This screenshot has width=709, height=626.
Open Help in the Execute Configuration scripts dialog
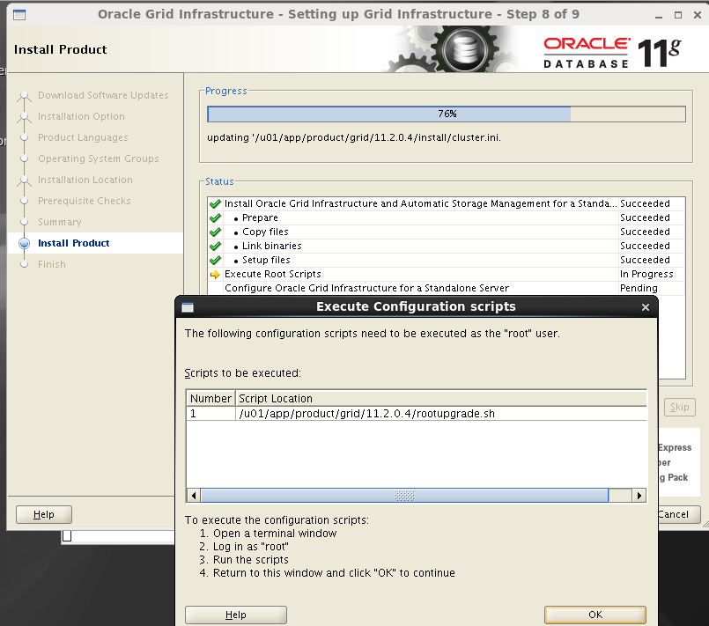(x=235, y=615)
